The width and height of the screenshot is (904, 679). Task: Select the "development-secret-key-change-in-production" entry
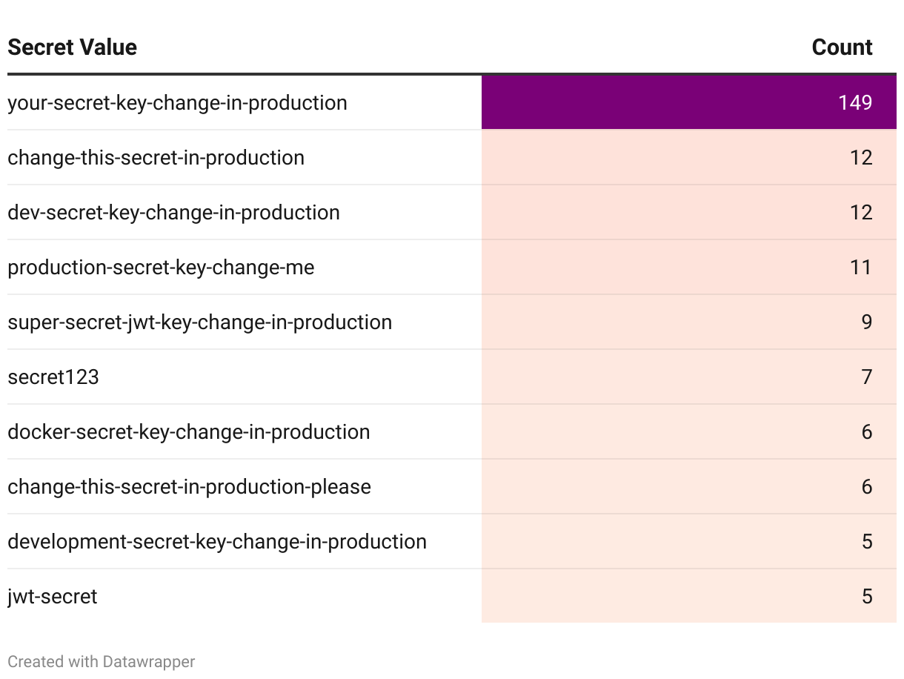216,541
